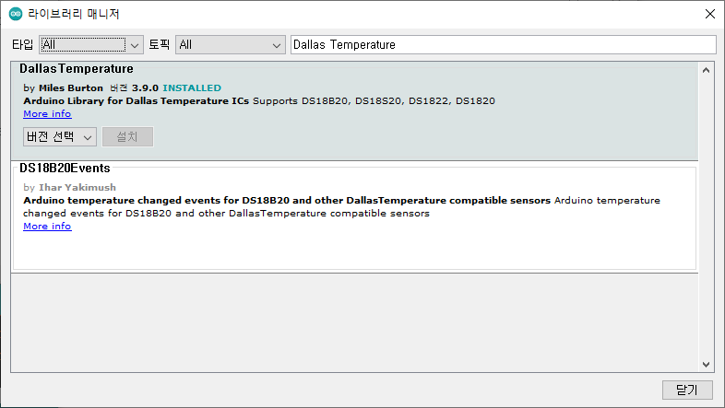Open More info link for DS18B20Events
Viewport: 725px width, 408px height.
click(47, 227)
